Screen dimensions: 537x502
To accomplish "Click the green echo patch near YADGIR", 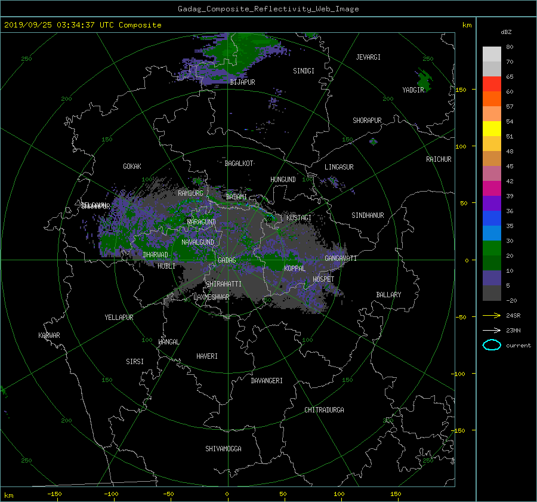I will coord(424,81).
